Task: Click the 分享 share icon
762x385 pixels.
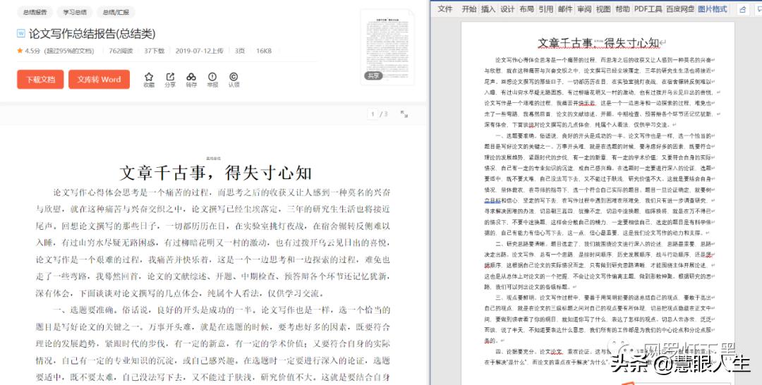Action: coord(170,77)
